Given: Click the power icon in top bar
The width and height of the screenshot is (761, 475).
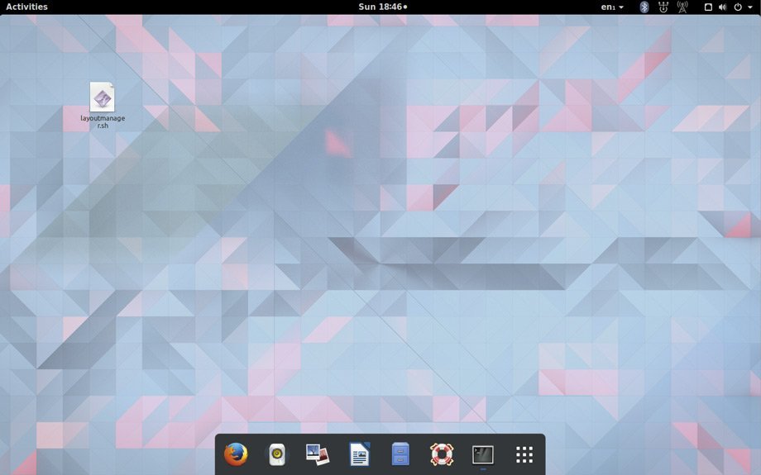Looking at the screenshot, I should point(738,7).
